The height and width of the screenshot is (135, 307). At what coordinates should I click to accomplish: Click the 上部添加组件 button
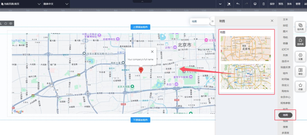[x=140, y=27]
